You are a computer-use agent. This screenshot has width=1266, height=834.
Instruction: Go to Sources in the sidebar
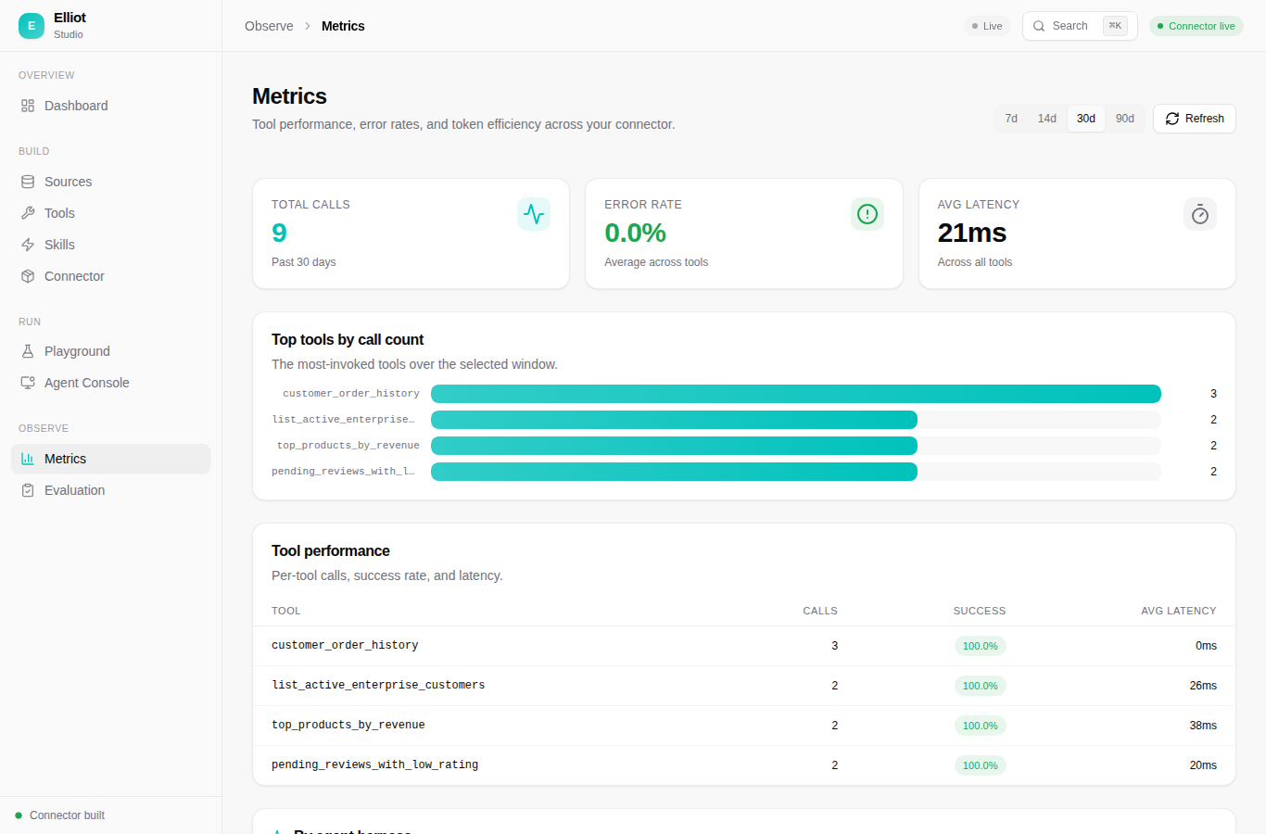coord(110,182)
